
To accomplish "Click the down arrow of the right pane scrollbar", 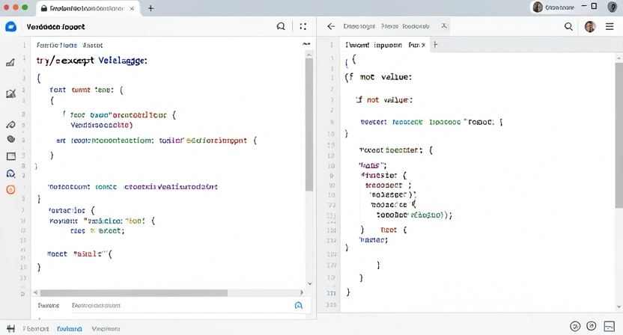I will point(619,307).
